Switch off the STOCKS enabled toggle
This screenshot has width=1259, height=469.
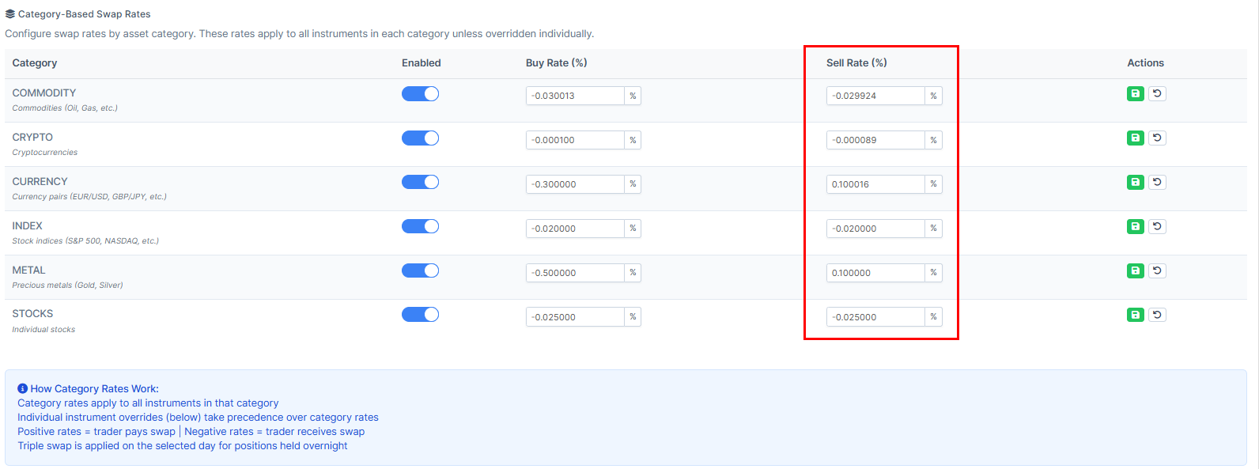[x=420, y=315]
